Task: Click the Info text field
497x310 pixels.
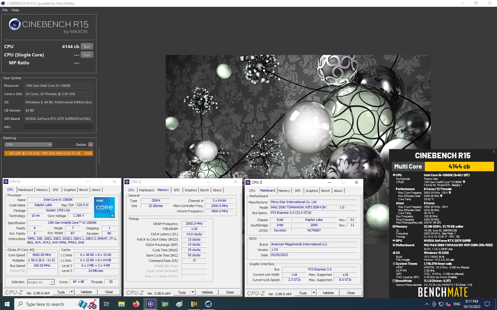Action: [59, 127]
